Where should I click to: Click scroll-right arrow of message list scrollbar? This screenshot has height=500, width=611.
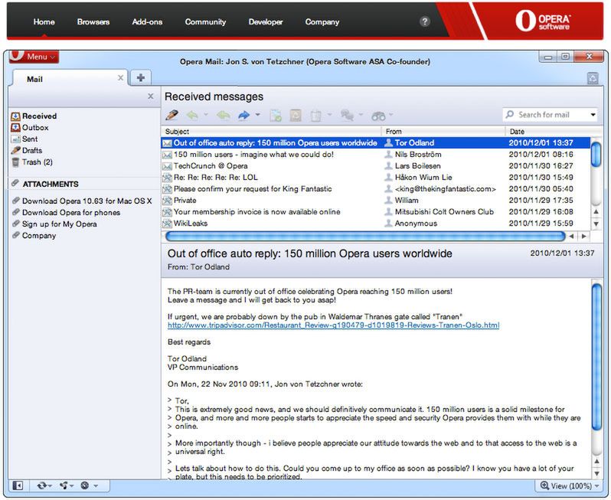(x=583, y=236)
